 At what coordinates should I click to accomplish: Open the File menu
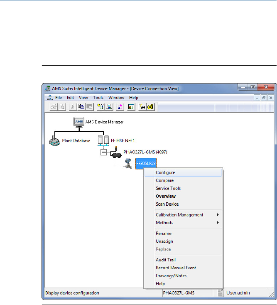(59, 98)
